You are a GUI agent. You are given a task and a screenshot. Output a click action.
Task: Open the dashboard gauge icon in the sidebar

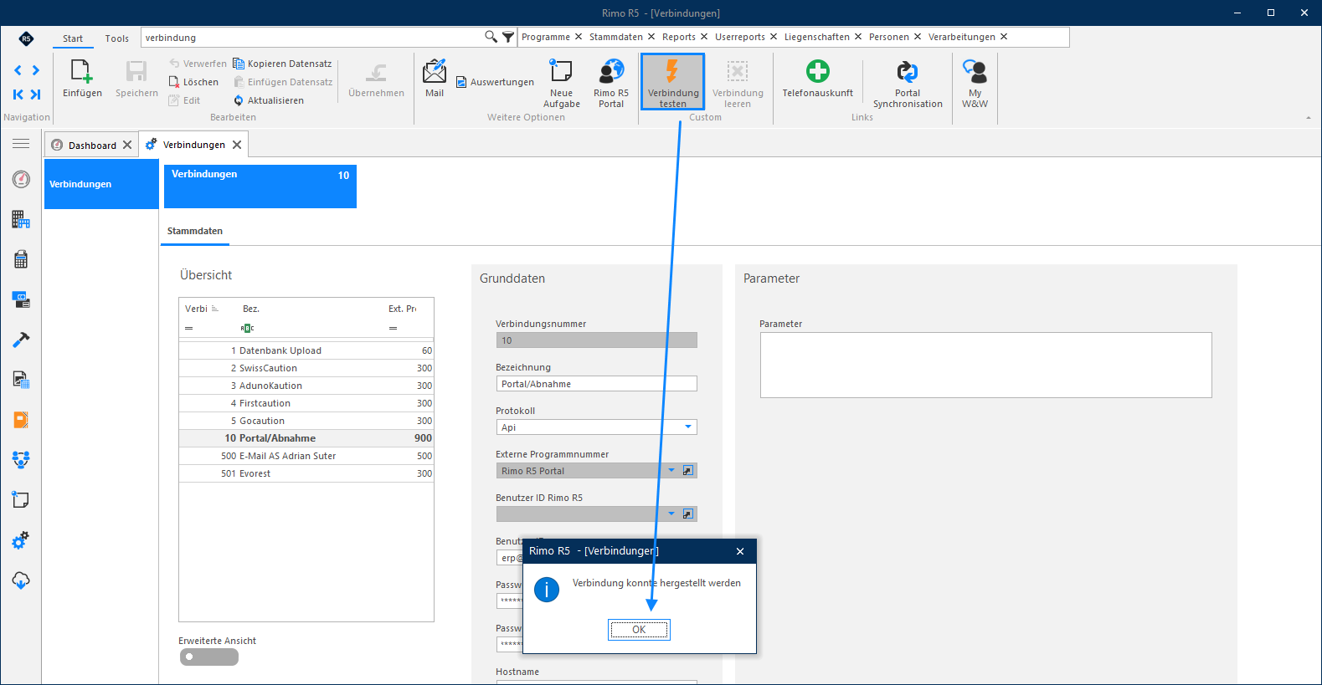pyautogui.click(x=21, y=179)
